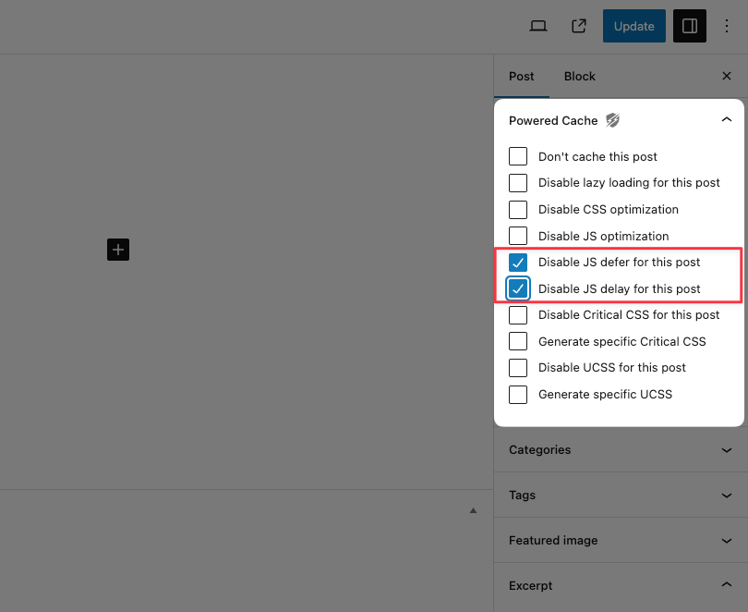Viewport: 748px width, 612px height.
Task: Open the device preview laptop icon
Action: [538, 26]
